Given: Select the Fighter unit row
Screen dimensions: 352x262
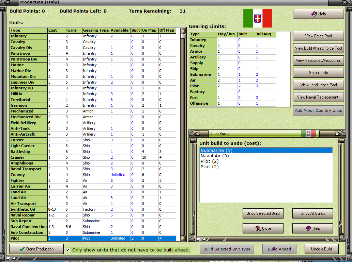Looking at the screenshot, I should (x=93, y=180).
